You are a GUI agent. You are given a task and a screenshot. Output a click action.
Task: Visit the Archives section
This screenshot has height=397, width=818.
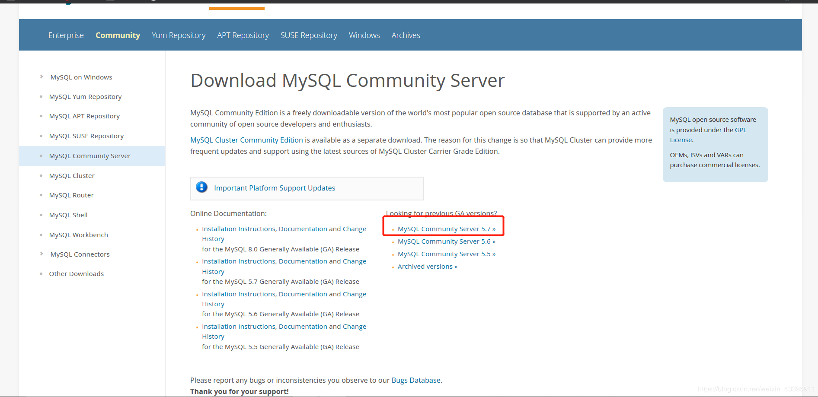coord(405,35)
